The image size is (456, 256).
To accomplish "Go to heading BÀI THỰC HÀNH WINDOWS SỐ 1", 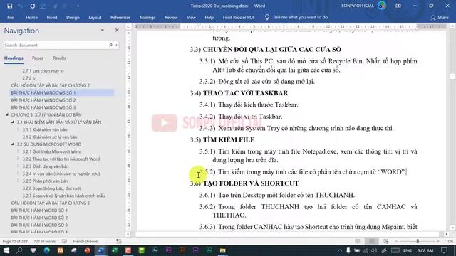I will (43, 92).
